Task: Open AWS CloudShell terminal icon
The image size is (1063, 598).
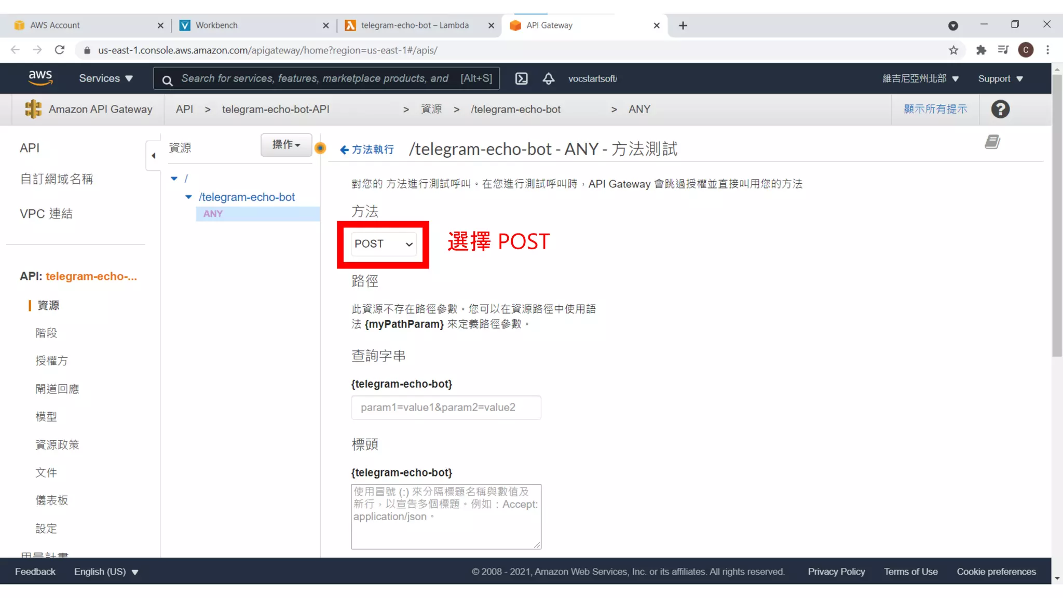Action: (x=521, y=78)
